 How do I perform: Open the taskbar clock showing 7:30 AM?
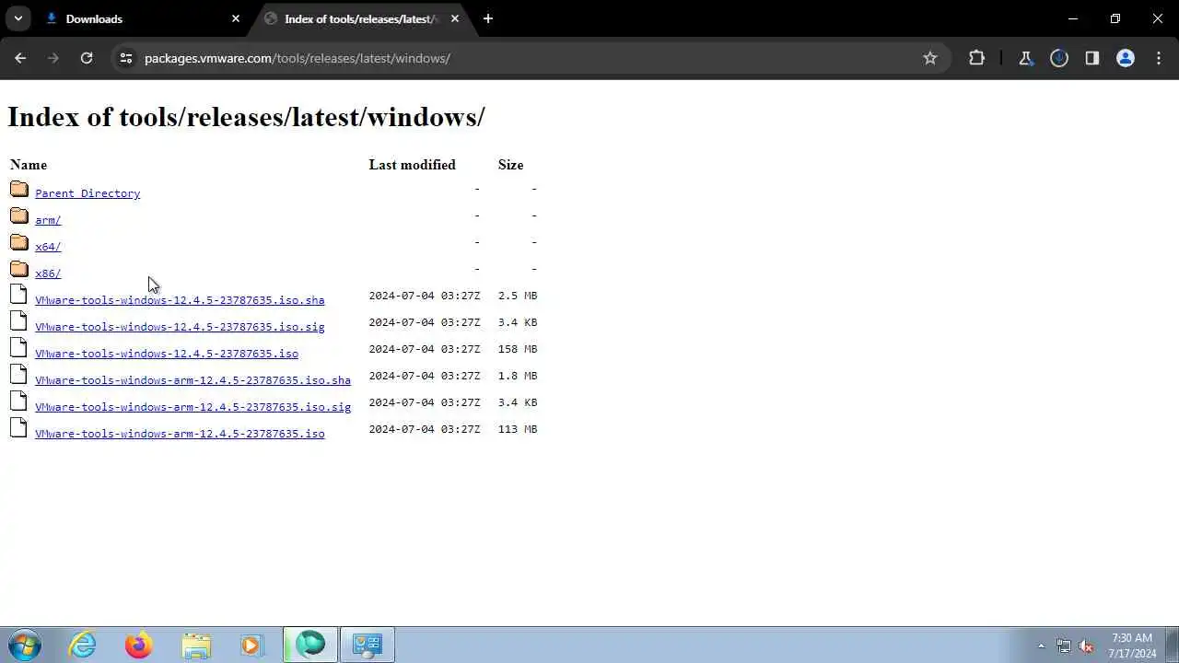pos(1132,646)
